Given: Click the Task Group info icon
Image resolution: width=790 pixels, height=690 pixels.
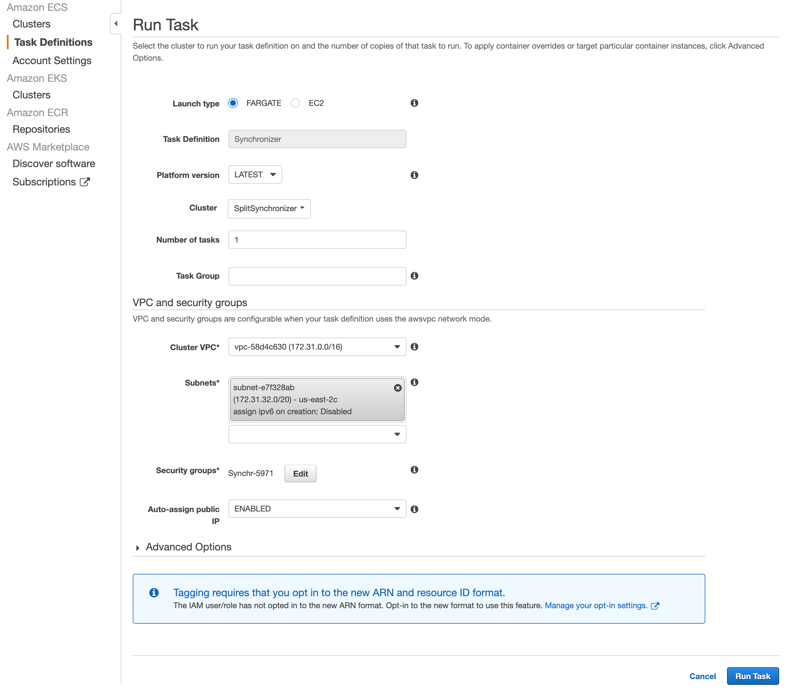Looking at the screenshot, I should [414, 276].
